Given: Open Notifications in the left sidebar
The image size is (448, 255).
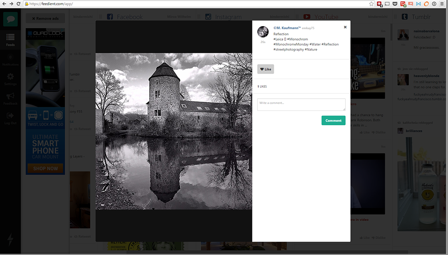Looking at the screenshot, I should pyautogui.click(x=10, y=60).
